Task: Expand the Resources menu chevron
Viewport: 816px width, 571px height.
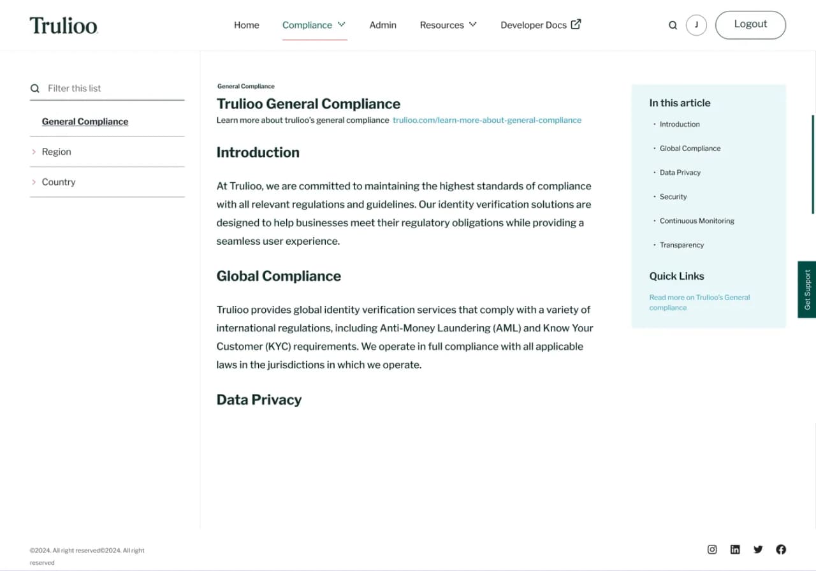Action: coord(473,25)
